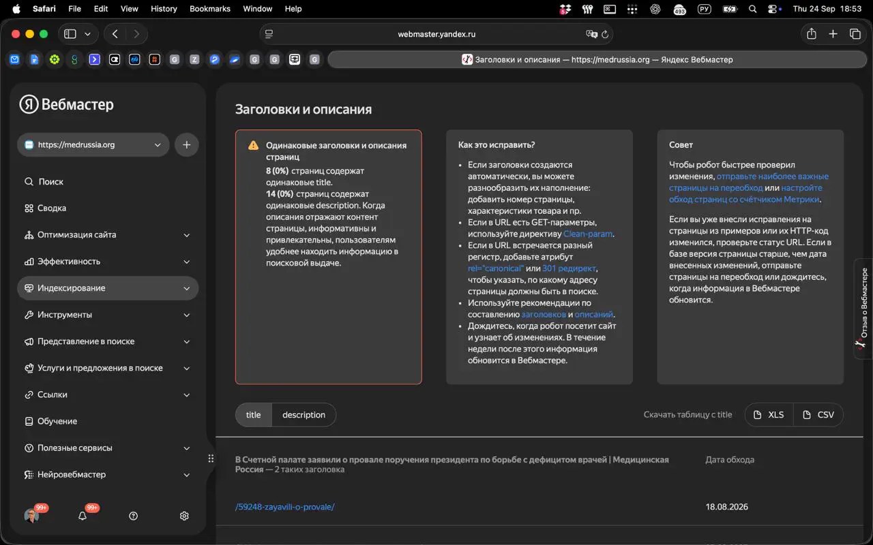Switch to the blue envelope mail pinned tab
The image size is (873, 545).
click(x=14, y=59)
